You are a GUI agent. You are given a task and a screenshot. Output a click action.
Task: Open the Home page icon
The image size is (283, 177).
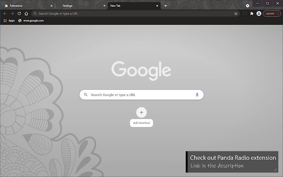(27, 14)
